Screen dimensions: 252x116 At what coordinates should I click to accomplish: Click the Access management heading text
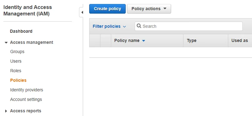[32, 43]
